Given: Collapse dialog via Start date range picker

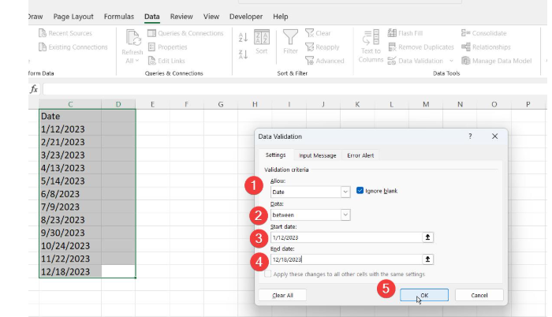Looking at the screenshot, I should 427,237.
